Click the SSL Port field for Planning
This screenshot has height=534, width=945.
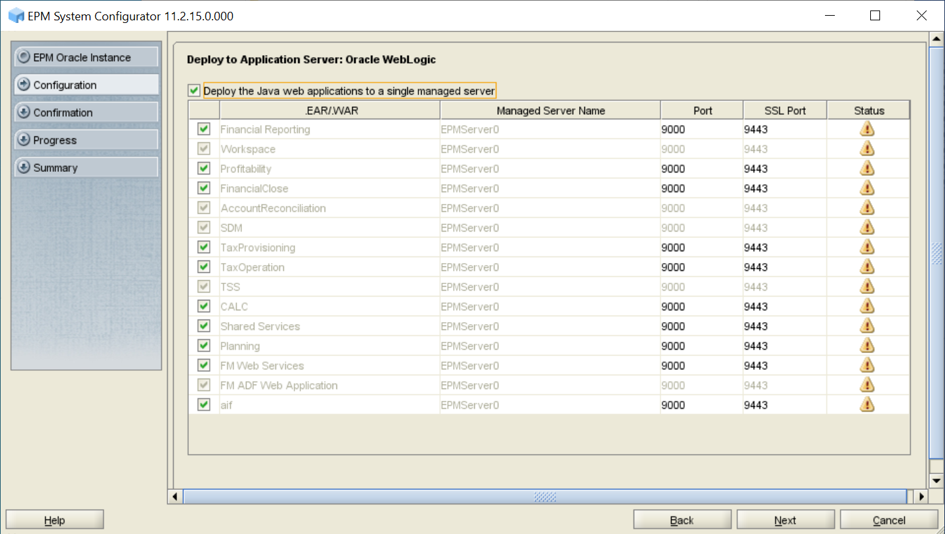click(785, 346)
